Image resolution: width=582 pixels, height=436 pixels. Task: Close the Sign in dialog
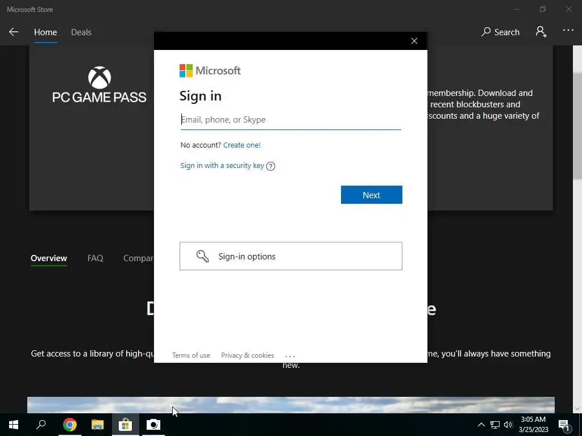click(x=414, y=41)
